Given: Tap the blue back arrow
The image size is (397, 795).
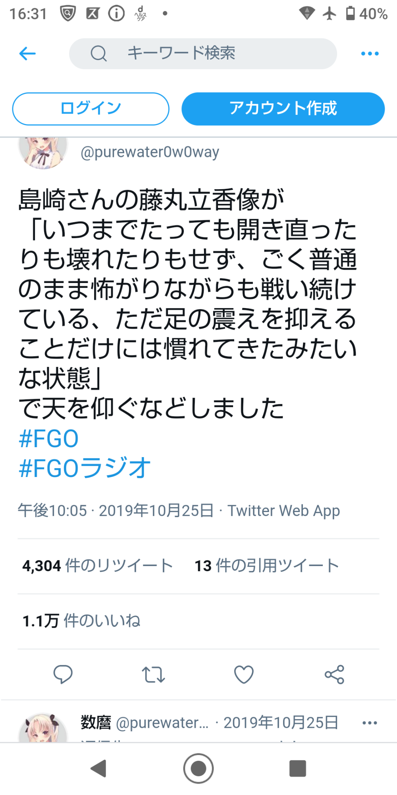Looking at the screenshot, I should 27,54.
